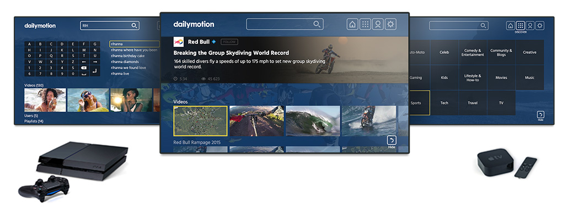This screenshot has height=209, width=568.
Task: Click the Red Bull channel logo
Action: [x=179, y=42]
